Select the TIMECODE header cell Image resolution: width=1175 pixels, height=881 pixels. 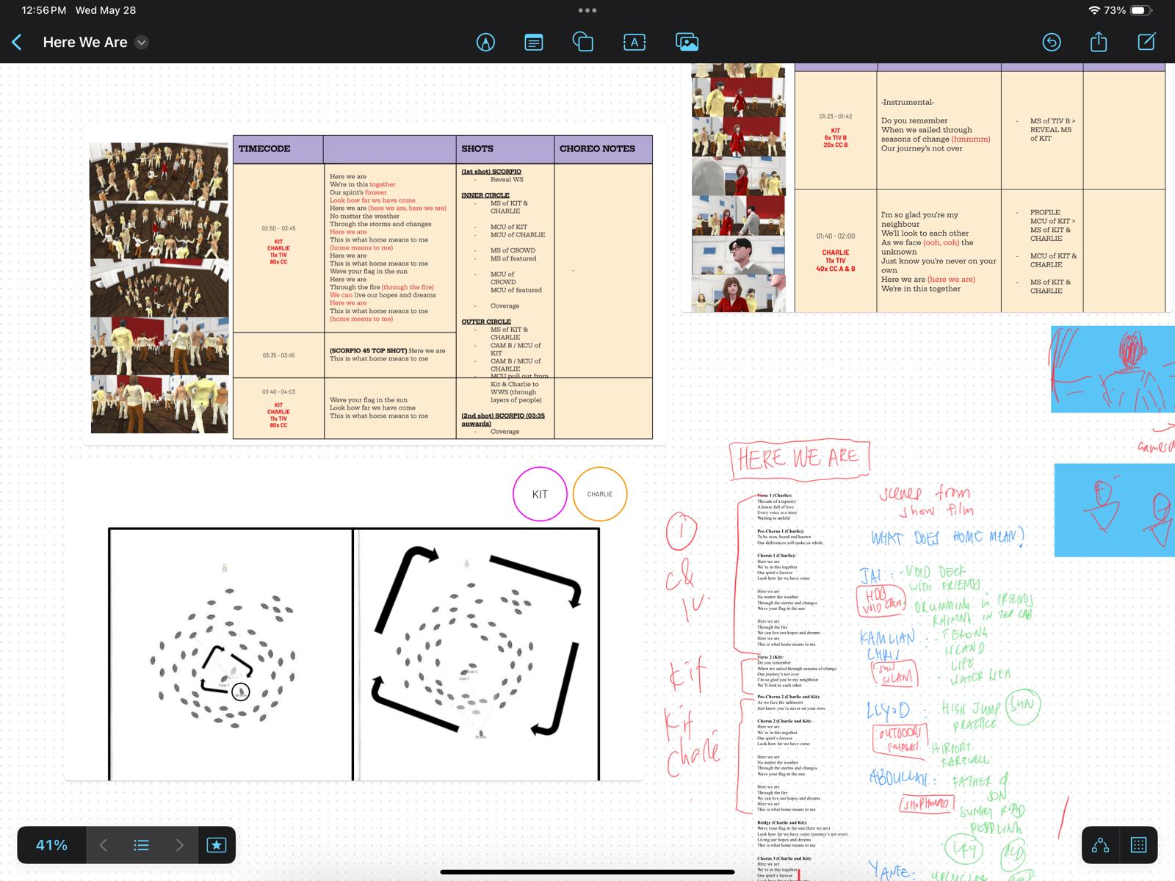click(278, 149)
